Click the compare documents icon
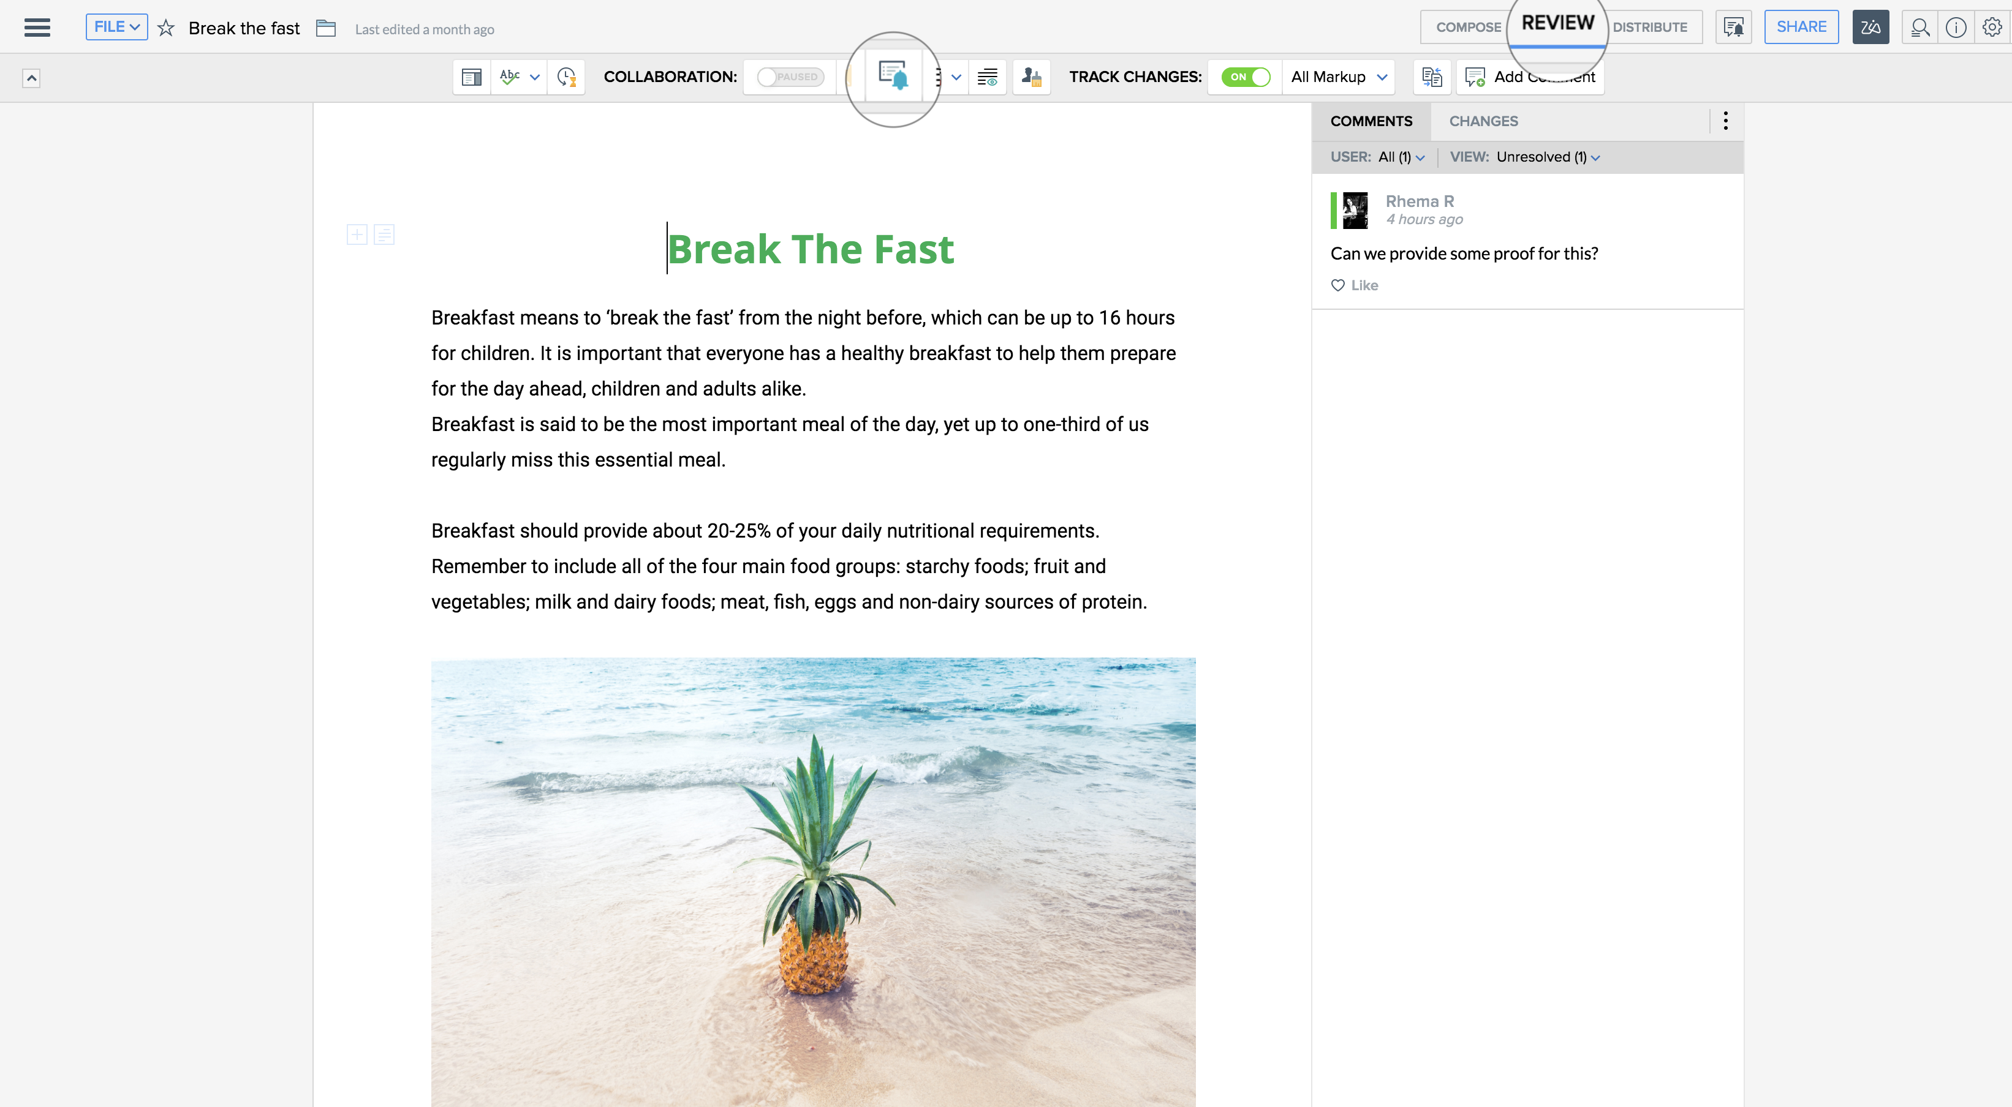Viewport: 2012px width, 1107px height. click(x=1432, y=77)
